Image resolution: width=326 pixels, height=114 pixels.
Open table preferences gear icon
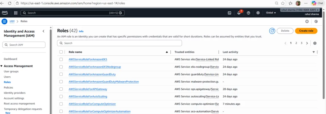coord(315,43)
